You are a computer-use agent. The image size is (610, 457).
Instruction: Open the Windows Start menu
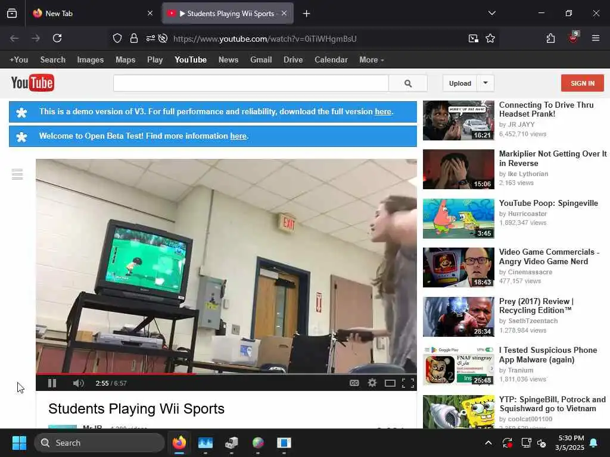[19, 443]
